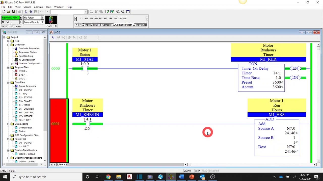This screenshot has height=181, width=323.
Task: Switch to the Input/Output instruction tab
Action: [x=91, y=25]
